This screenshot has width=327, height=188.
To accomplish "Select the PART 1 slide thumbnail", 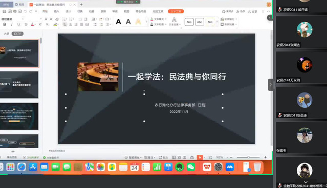I will (19, 85).
